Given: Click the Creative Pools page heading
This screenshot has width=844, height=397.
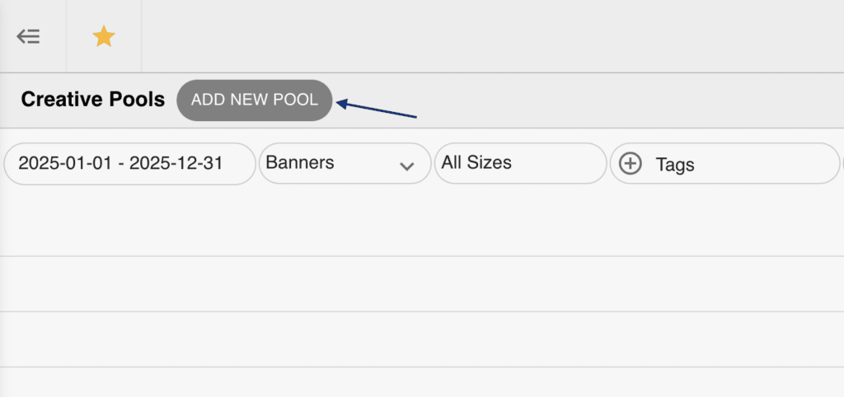Looking at the screenshot, I should pos(93,100).
